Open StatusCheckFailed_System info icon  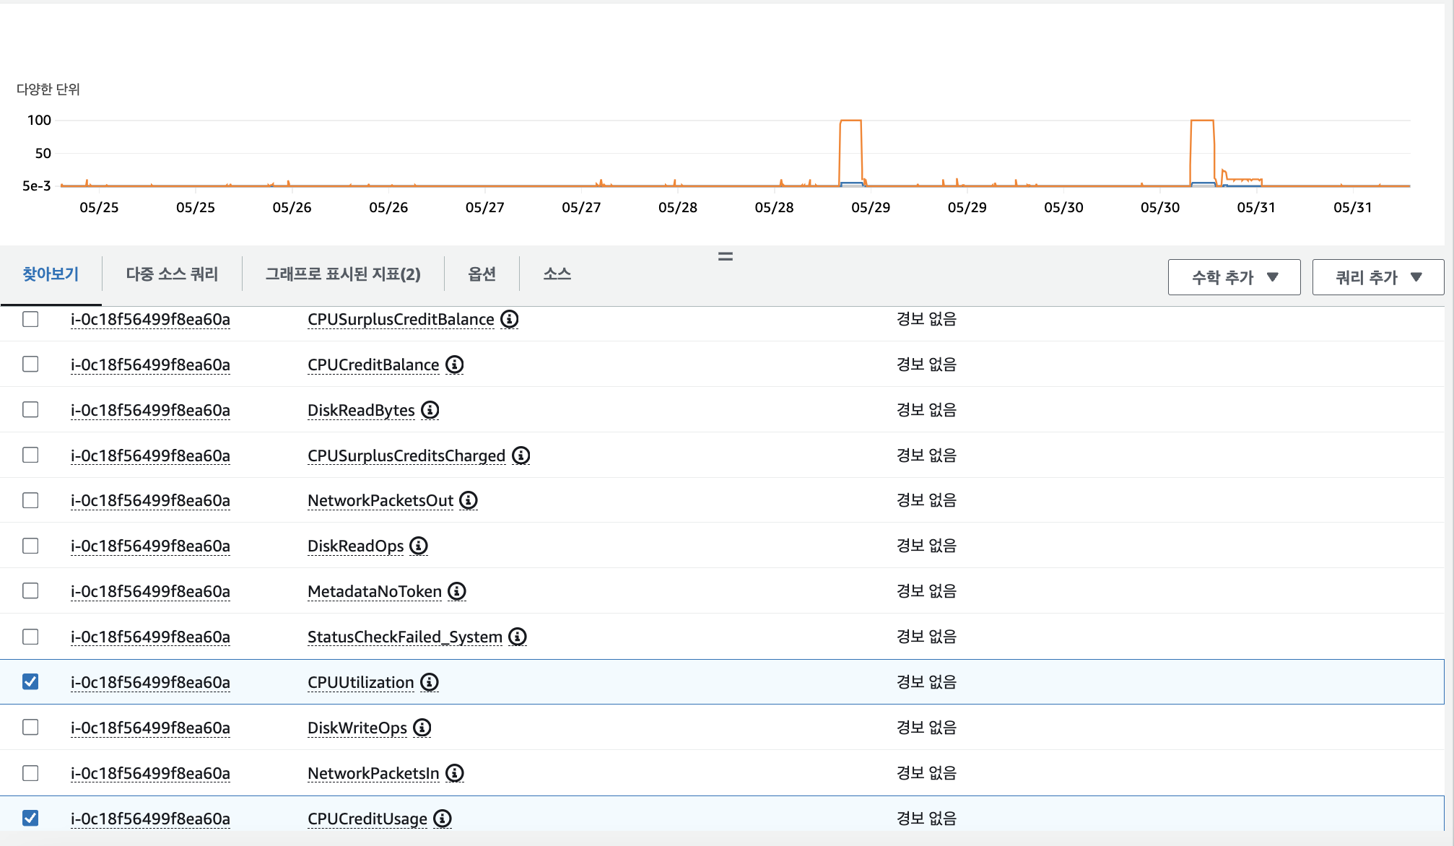(518, 637)
